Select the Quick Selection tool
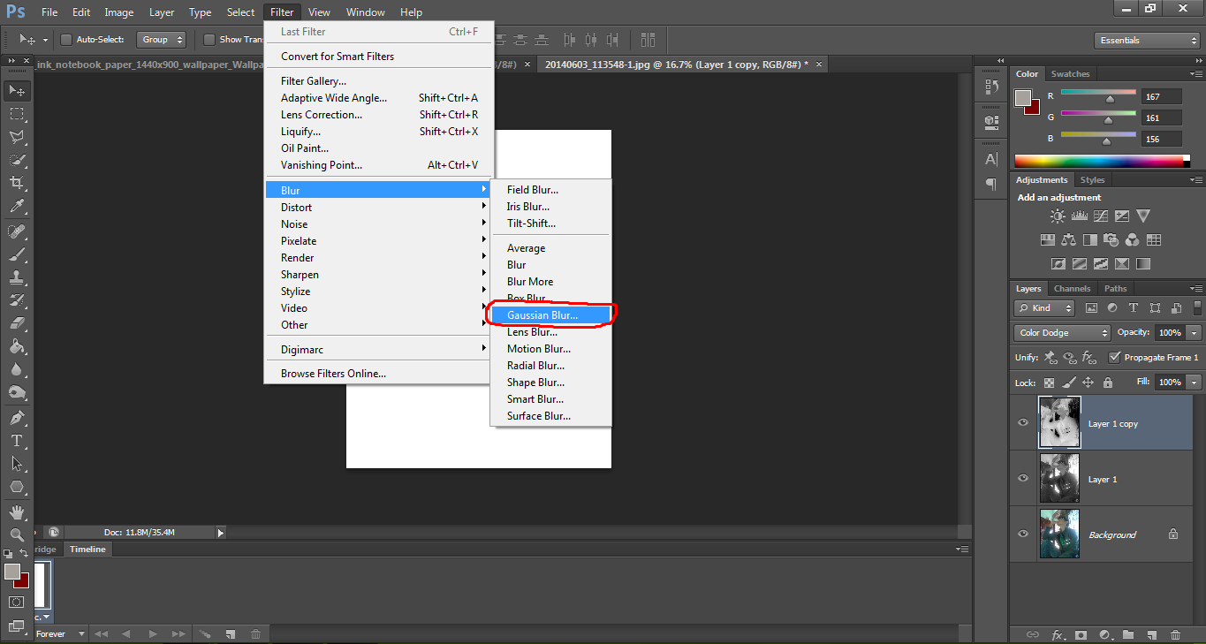 [x=17, y=160]
